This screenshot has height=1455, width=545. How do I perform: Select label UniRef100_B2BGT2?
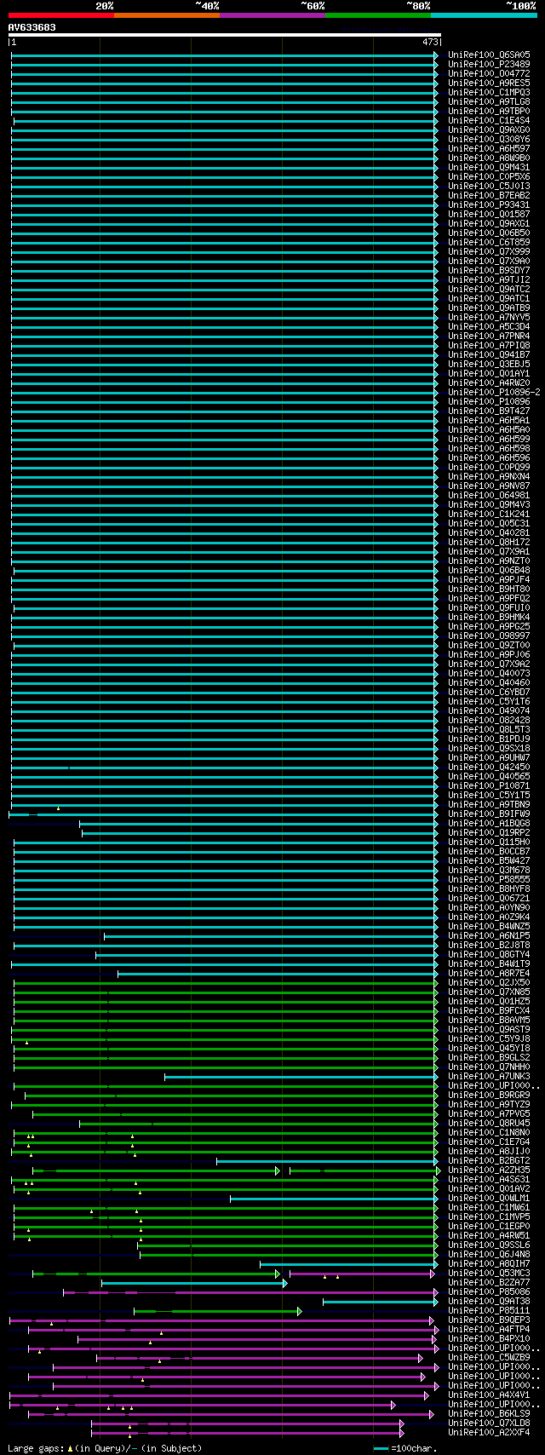[x=489, y=1160]
